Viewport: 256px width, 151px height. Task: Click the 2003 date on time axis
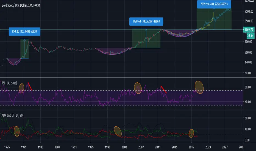124,147
